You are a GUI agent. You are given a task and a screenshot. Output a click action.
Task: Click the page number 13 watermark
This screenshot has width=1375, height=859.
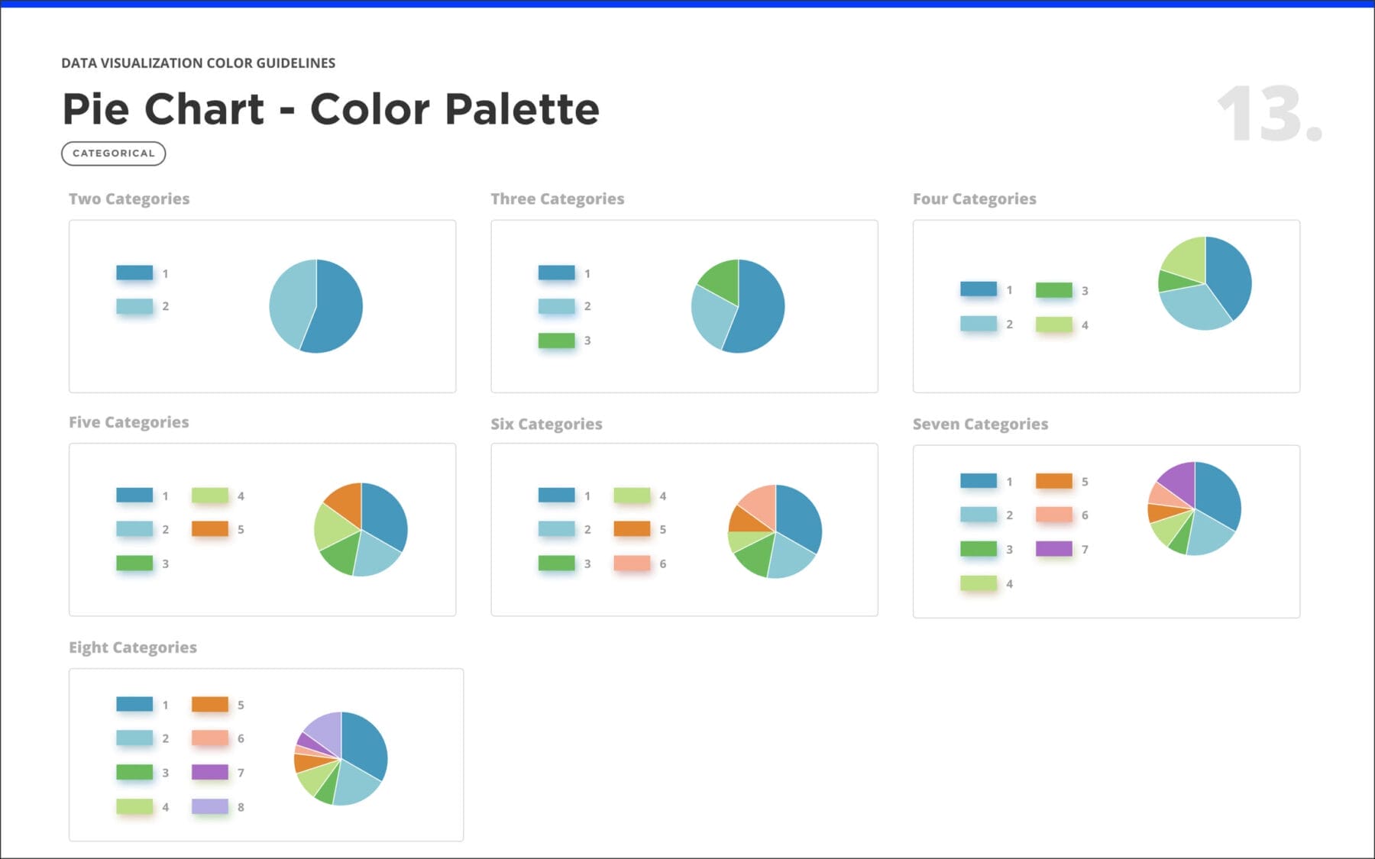click(x=1269, y=115)
